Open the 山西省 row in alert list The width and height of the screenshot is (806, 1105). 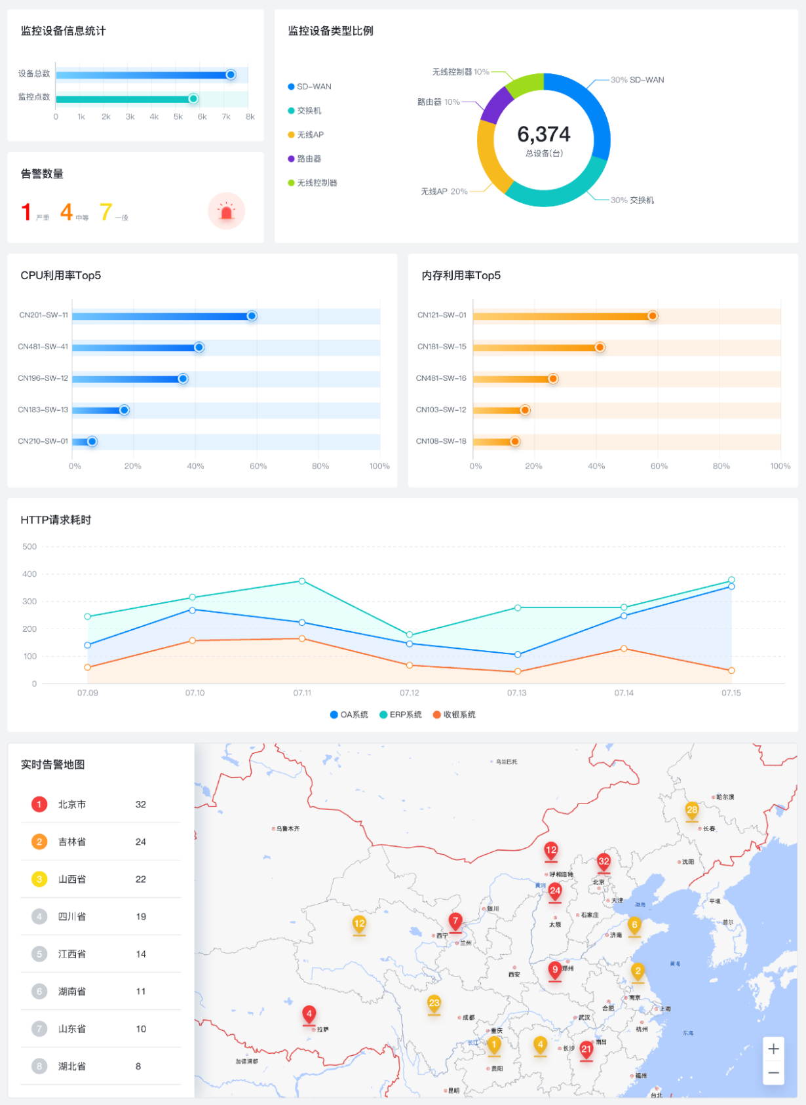click(100, 879)
